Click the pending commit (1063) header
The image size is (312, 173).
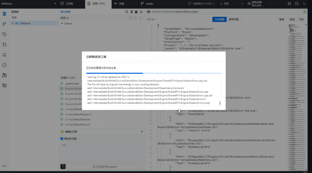[x=68, y=78]
